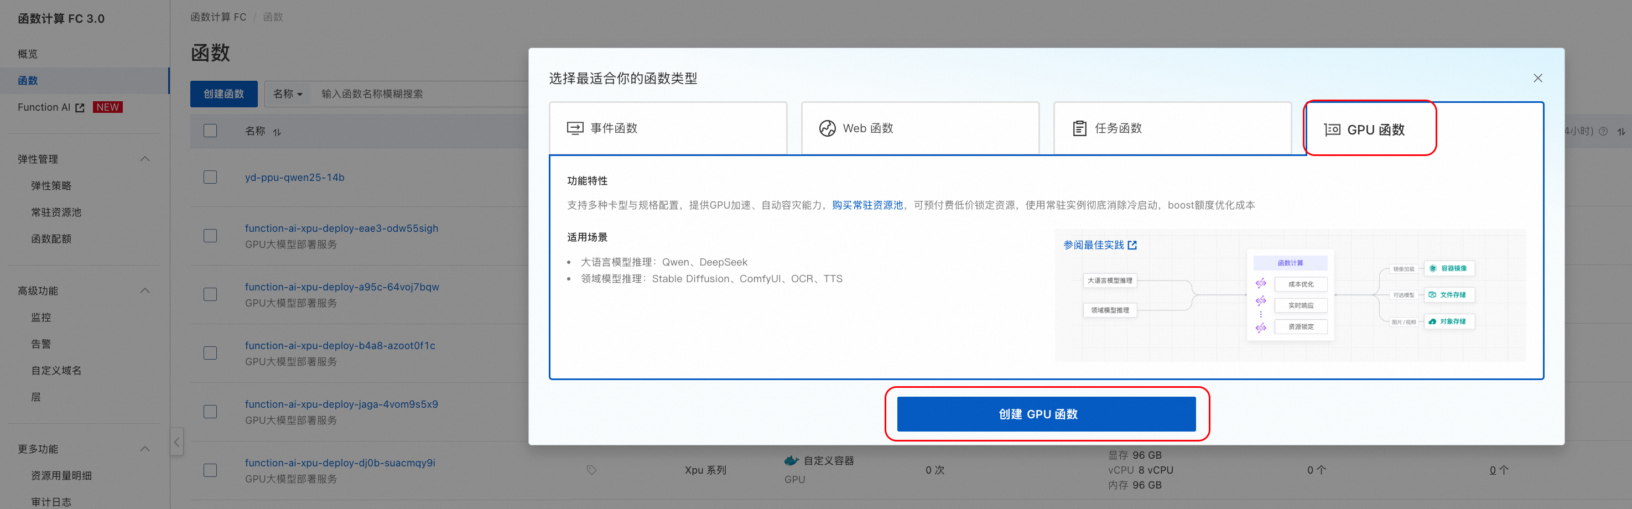Check the box for function-ai-xpu-deploy-a95c-64voj7bqw
1632x509 pixels.
210,294
